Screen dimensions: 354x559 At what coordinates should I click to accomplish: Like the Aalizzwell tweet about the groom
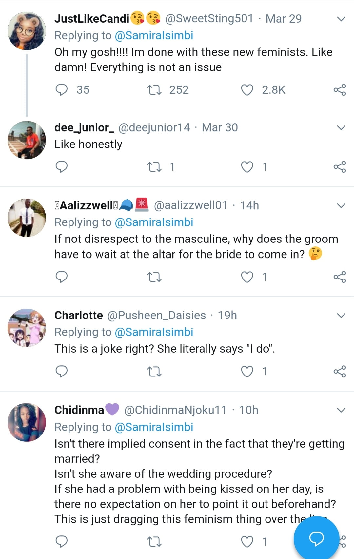(x=247, y=277)
